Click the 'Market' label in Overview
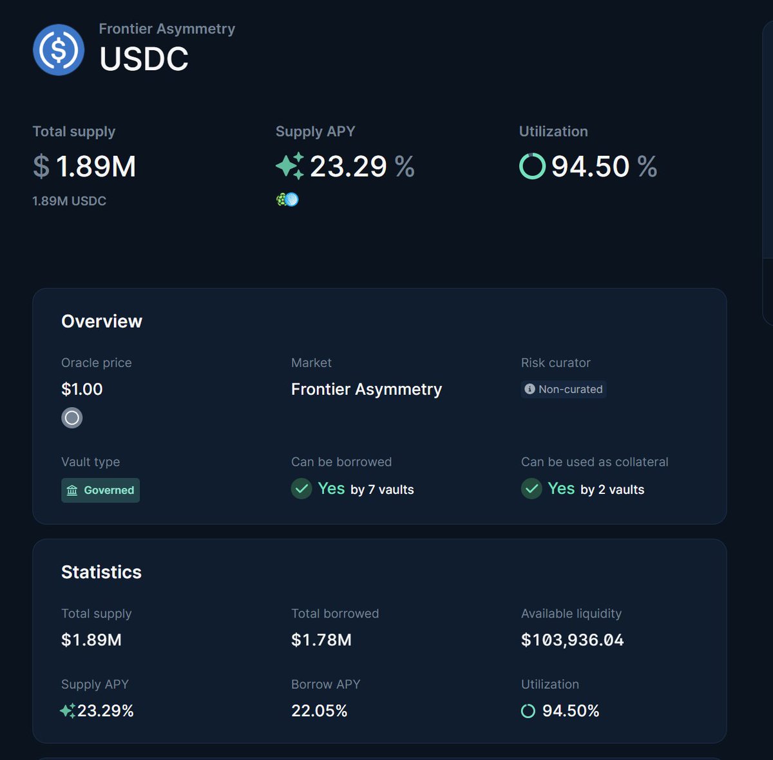The height and width of the screenshot is (760, 773). point(311,363)
